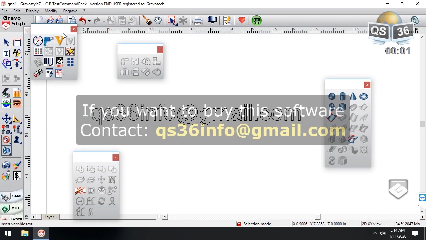
Task: Click the Redo arrow icon
Action: (97, 21)
